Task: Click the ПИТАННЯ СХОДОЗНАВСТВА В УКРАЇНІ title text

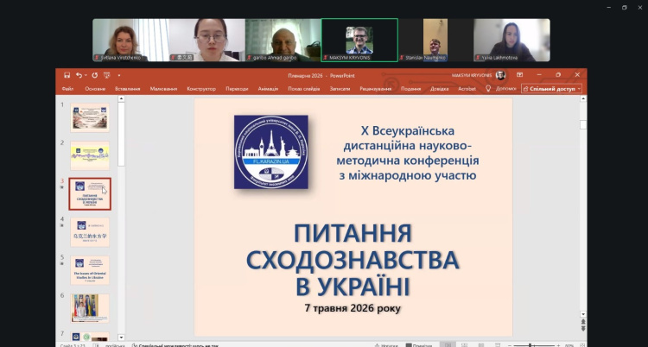Action: pos(353,260)
